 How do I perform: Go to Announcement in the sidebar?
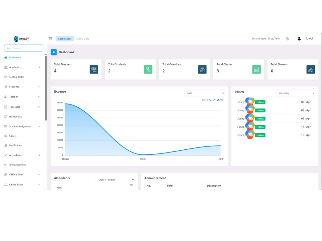17,165
